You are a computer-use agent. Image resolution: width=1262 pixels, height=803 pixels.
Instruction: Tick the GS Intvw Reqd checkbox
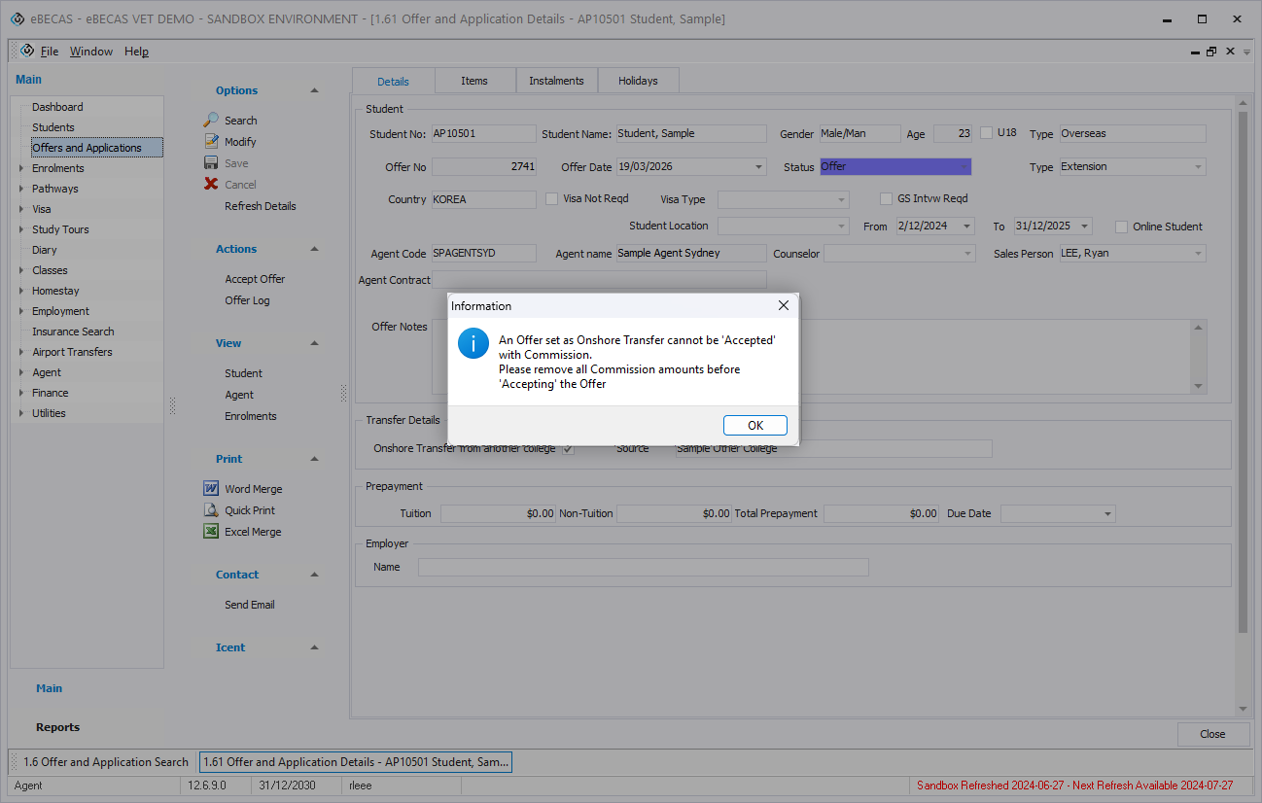point(886,198)
